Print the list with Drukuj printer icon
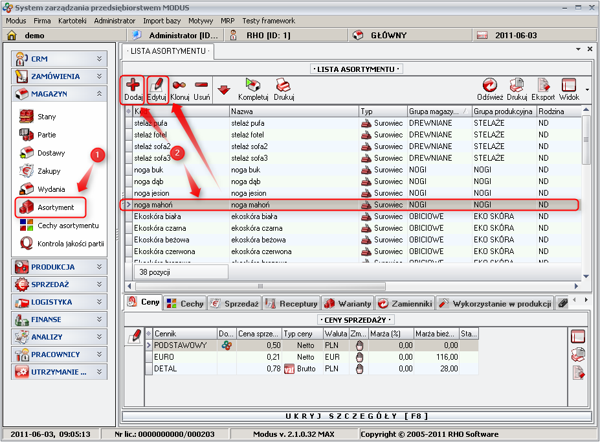This screenshot has height=442, width=600. pos(283,85)
